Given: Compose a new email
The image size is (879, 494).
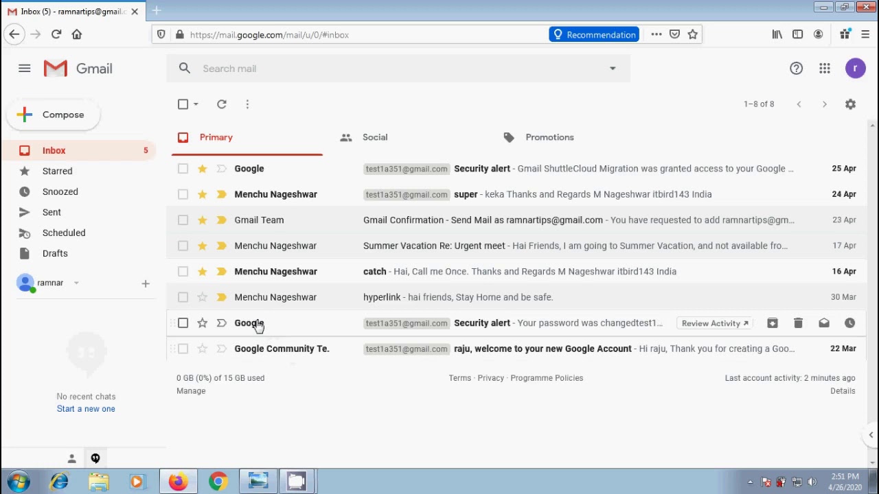Looking at the screenshot, I should 54,115.
